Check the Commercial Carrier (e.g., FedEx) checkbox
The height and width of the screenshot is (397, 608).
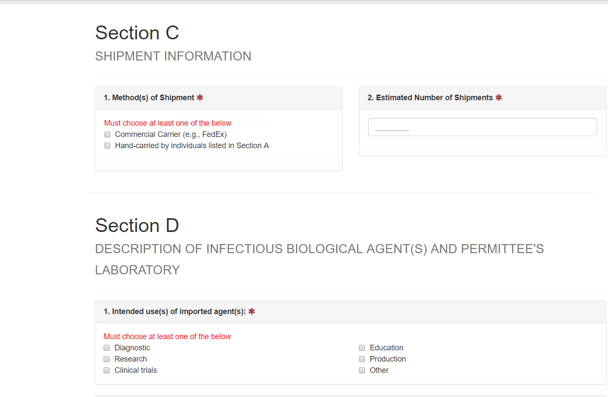[x=107, y=134]
